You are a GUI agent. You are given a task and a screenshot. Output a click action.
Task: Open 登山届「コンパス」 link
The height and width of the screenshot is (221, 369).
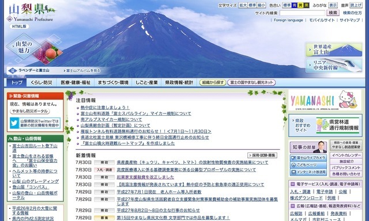(31, 187)
